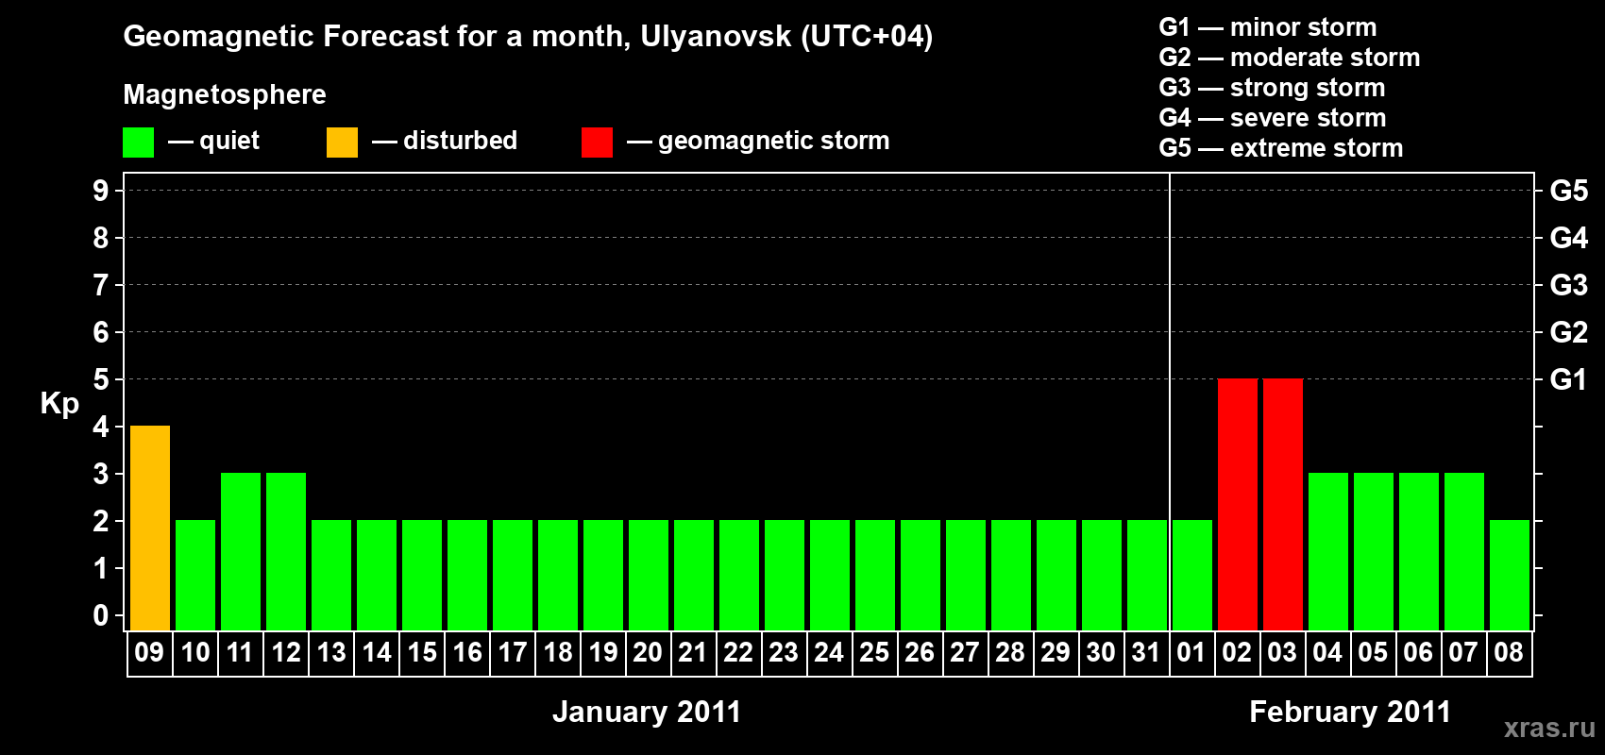Click the G1 right axis label
Screen dimensions: 1605x755
(x=1568, y=379)
